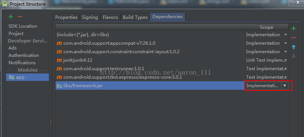304x137 pixels.
Task: Open scope dropdown for constraint-layout row
Action: click(x=285, y=52)
